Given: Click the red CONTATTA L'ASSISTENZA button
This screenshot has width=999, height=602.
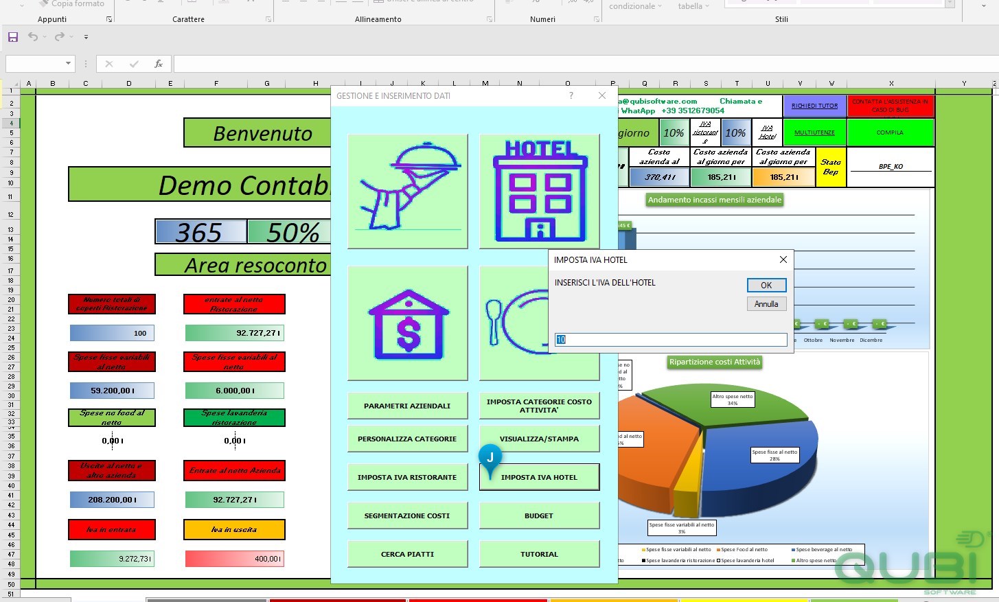Looking at the screenshot, I should pos(891,106).
